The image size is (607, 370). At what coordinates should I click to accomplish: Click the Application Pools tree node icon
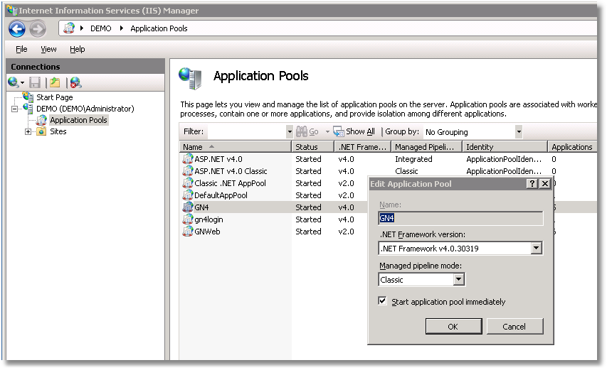(41, 120)
